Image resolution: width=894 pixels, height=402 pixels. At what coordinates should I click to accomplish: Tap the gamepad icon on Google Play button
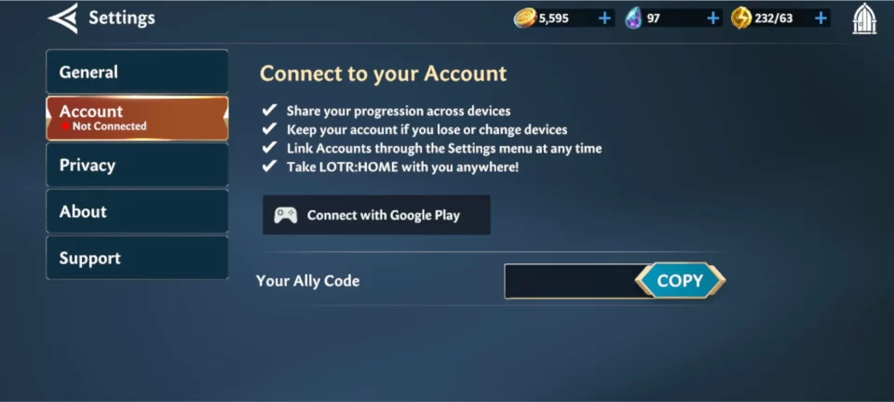tap(286, 215)
